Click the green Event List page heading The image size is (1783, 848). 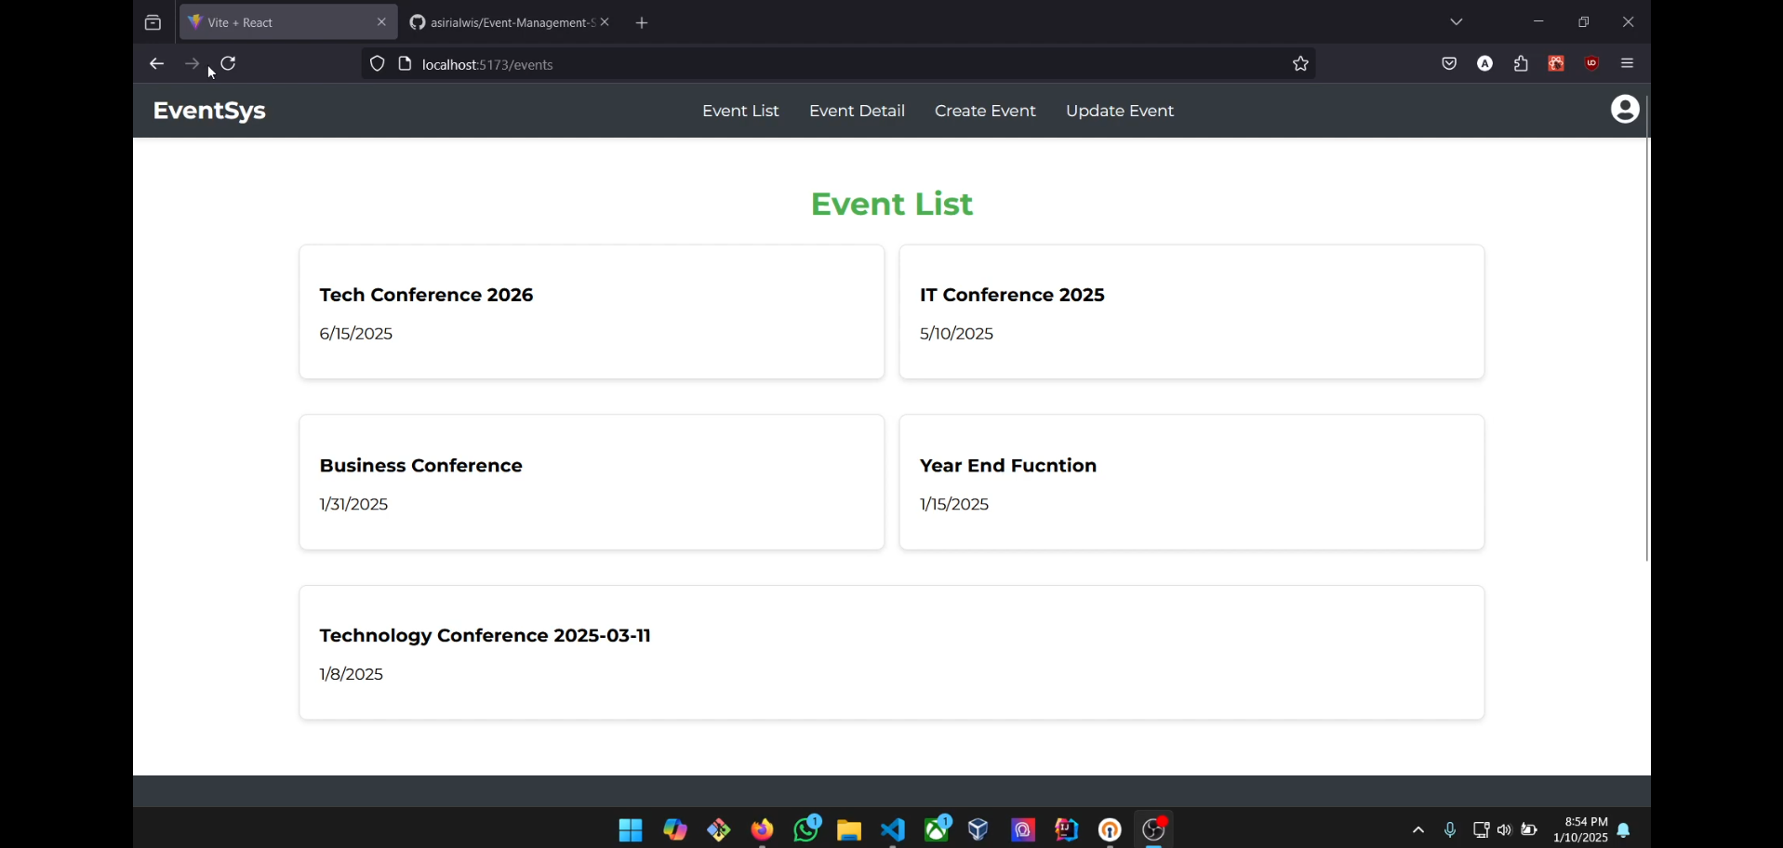(x=892, y=204)
